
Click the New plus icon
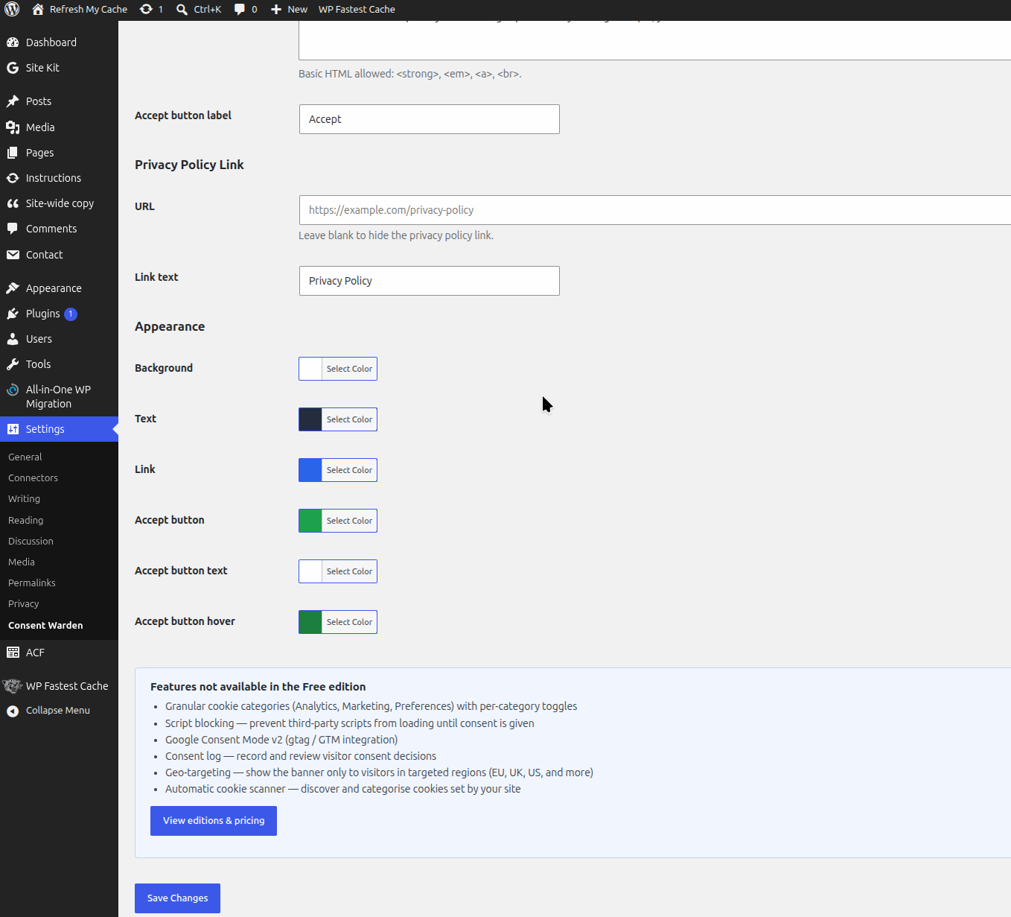tap(276, 9)
